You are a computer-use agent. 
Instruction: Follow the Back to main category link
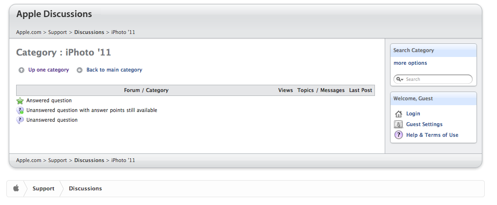click(114, 70)
